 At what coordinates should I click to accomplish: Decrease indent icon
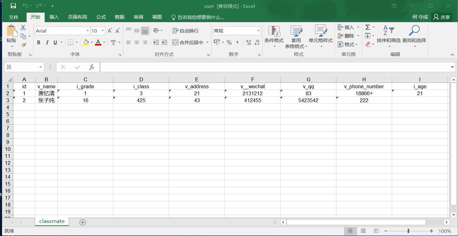pos(156,42)
